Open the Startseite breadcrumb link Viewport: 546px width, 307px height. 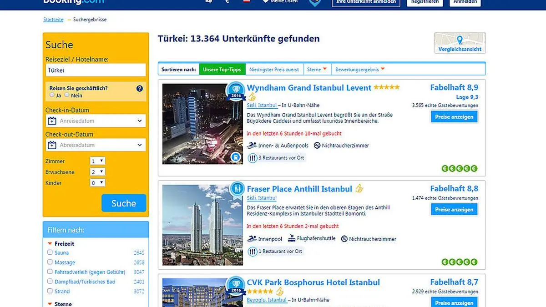tap(53, 20)
